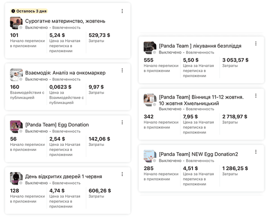270x217 pixels.
Task: Click thumbnail of Аналіз на онкомаркер ad
Action: 16,75
